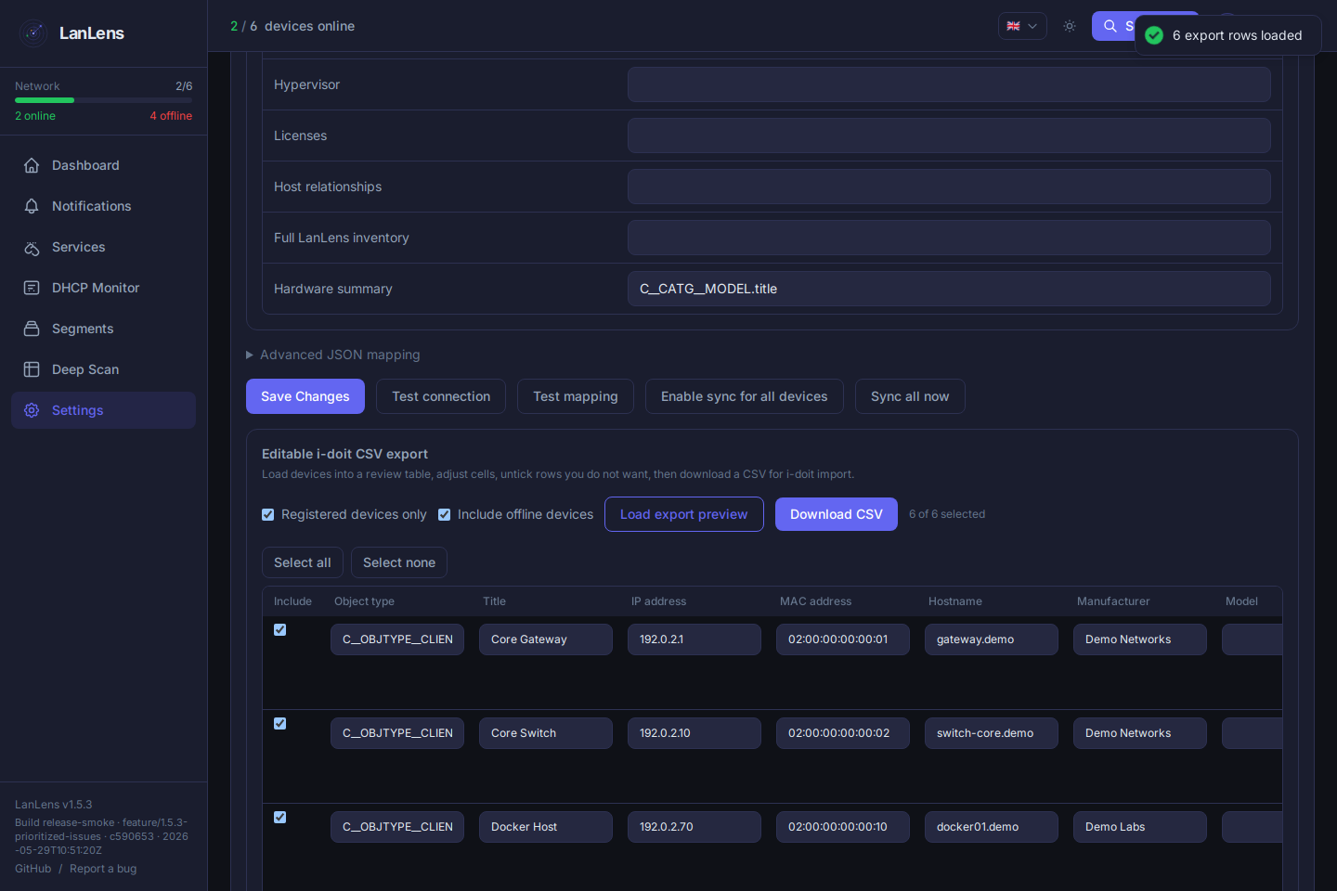
Task: Open Notifications page
Action: 103,206
